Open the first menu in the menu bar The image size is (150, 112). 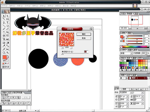(x=4, y=6)
